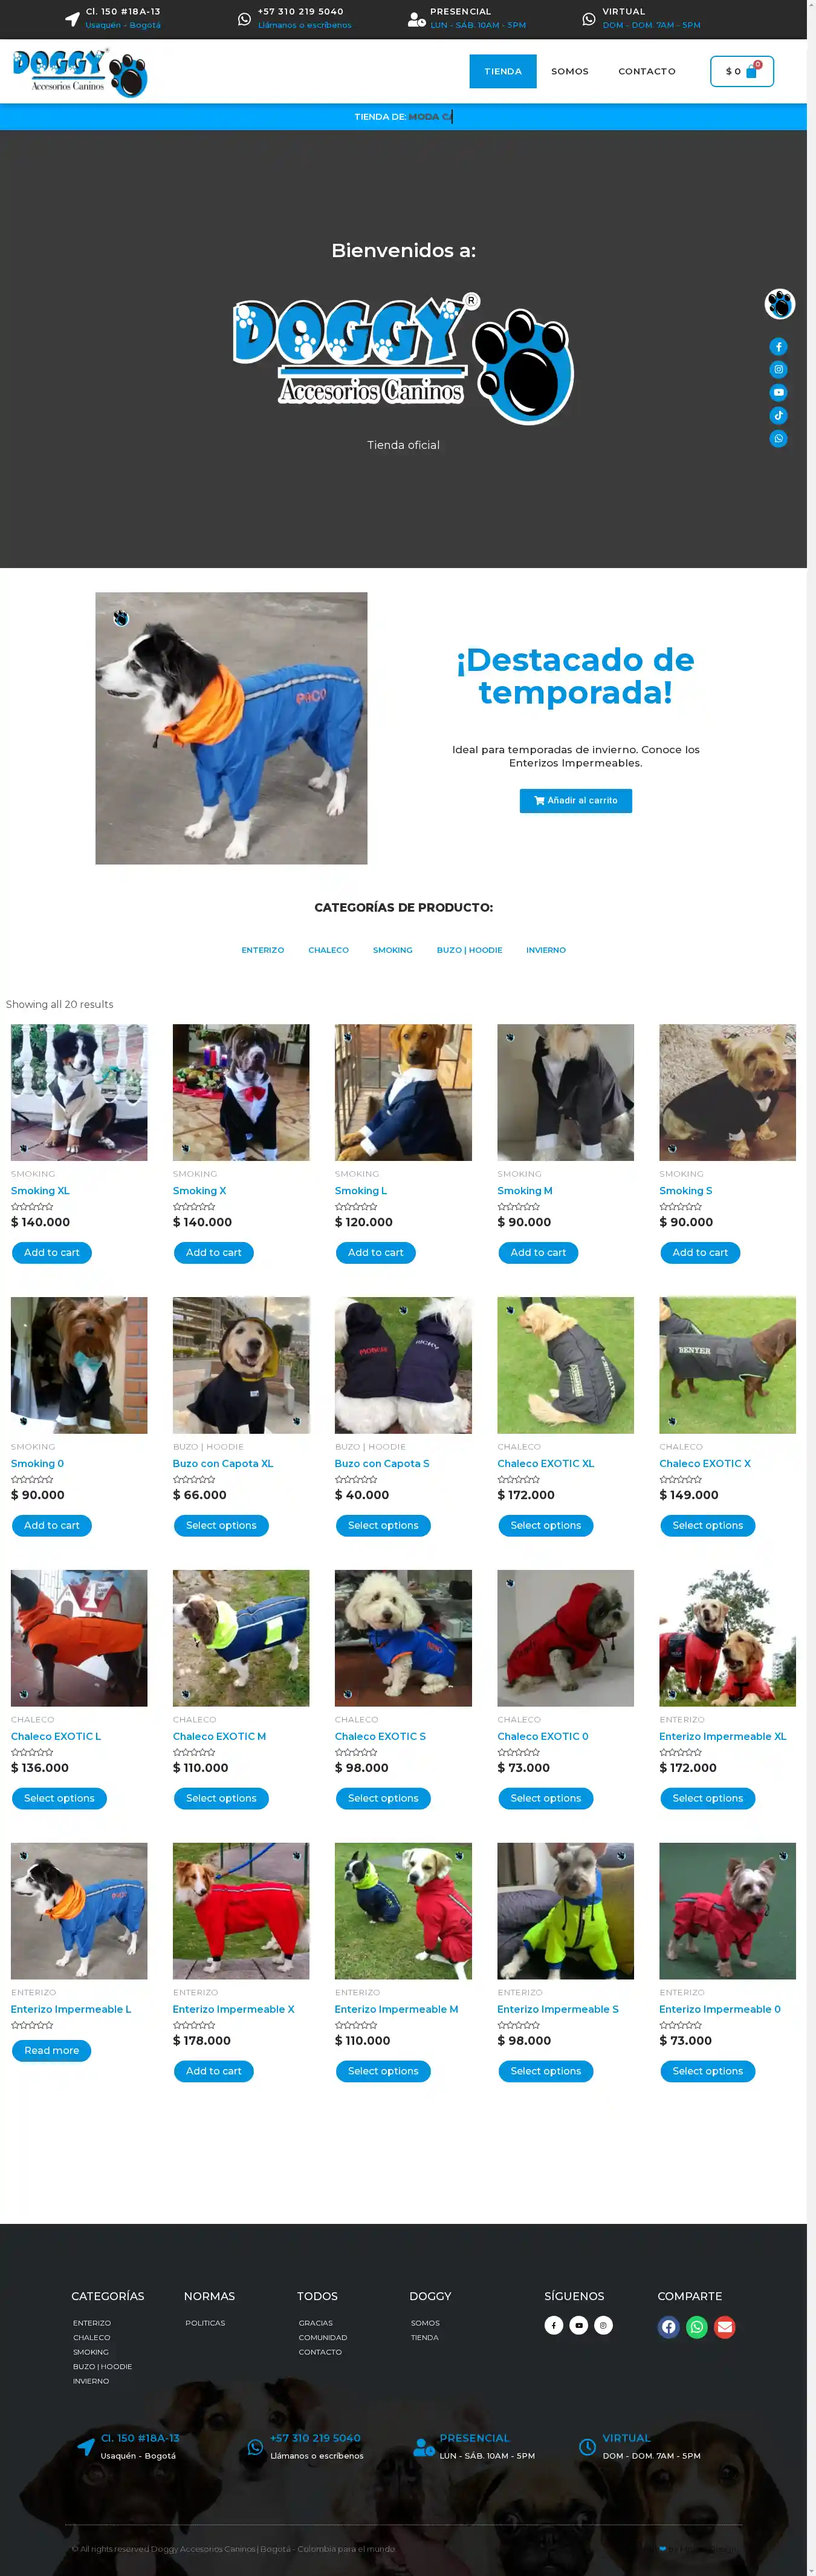The width and height of the screenshot is (816, 2576).
Task: Open the shopping cart icon showing $0
Action: click(x=741, y=71)
